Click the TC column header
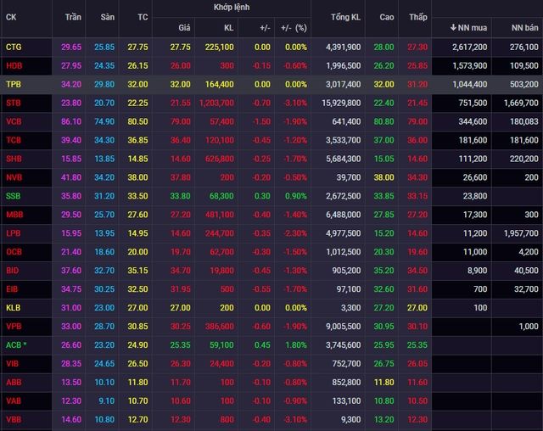The image size is (543, 431). pos(143,17)
